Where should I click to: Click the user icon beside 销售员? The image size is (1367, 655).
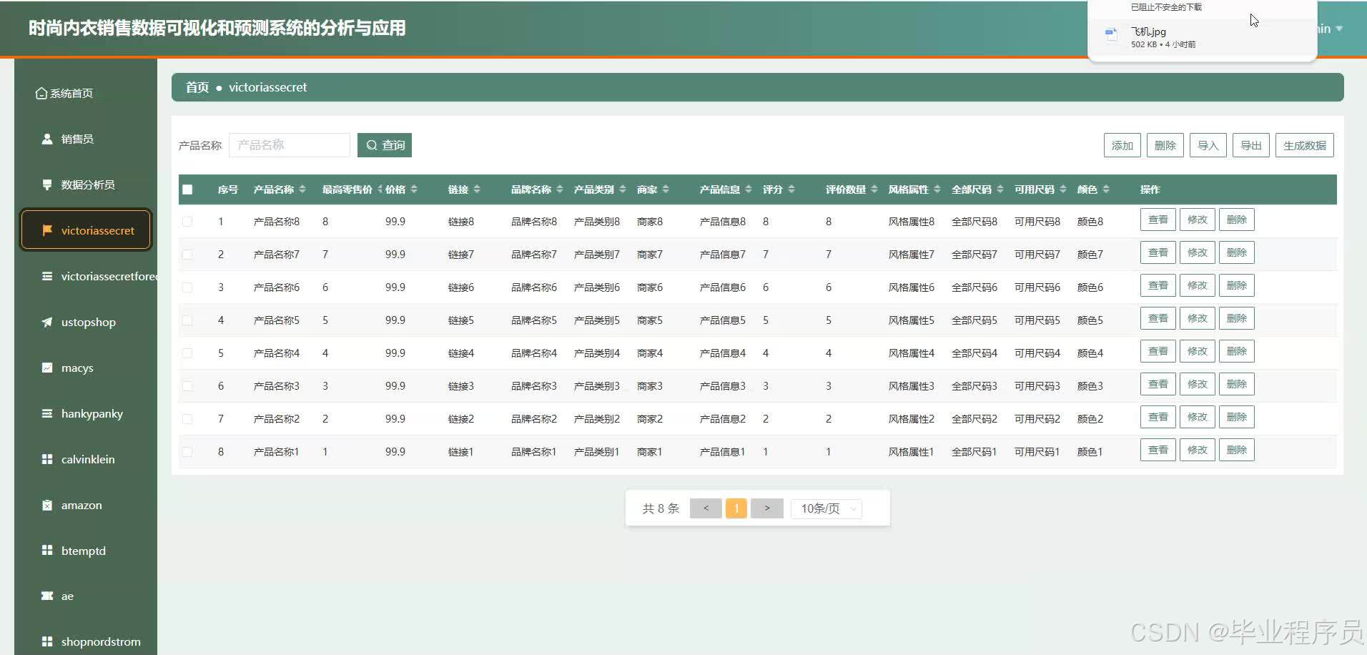click(x=47, y=139)
